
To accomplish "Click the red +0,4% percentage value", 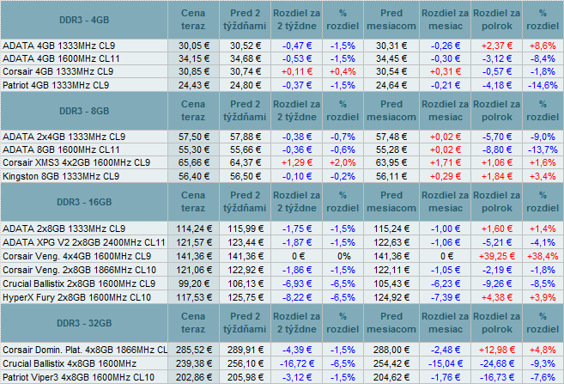I will tap(343, 71).
